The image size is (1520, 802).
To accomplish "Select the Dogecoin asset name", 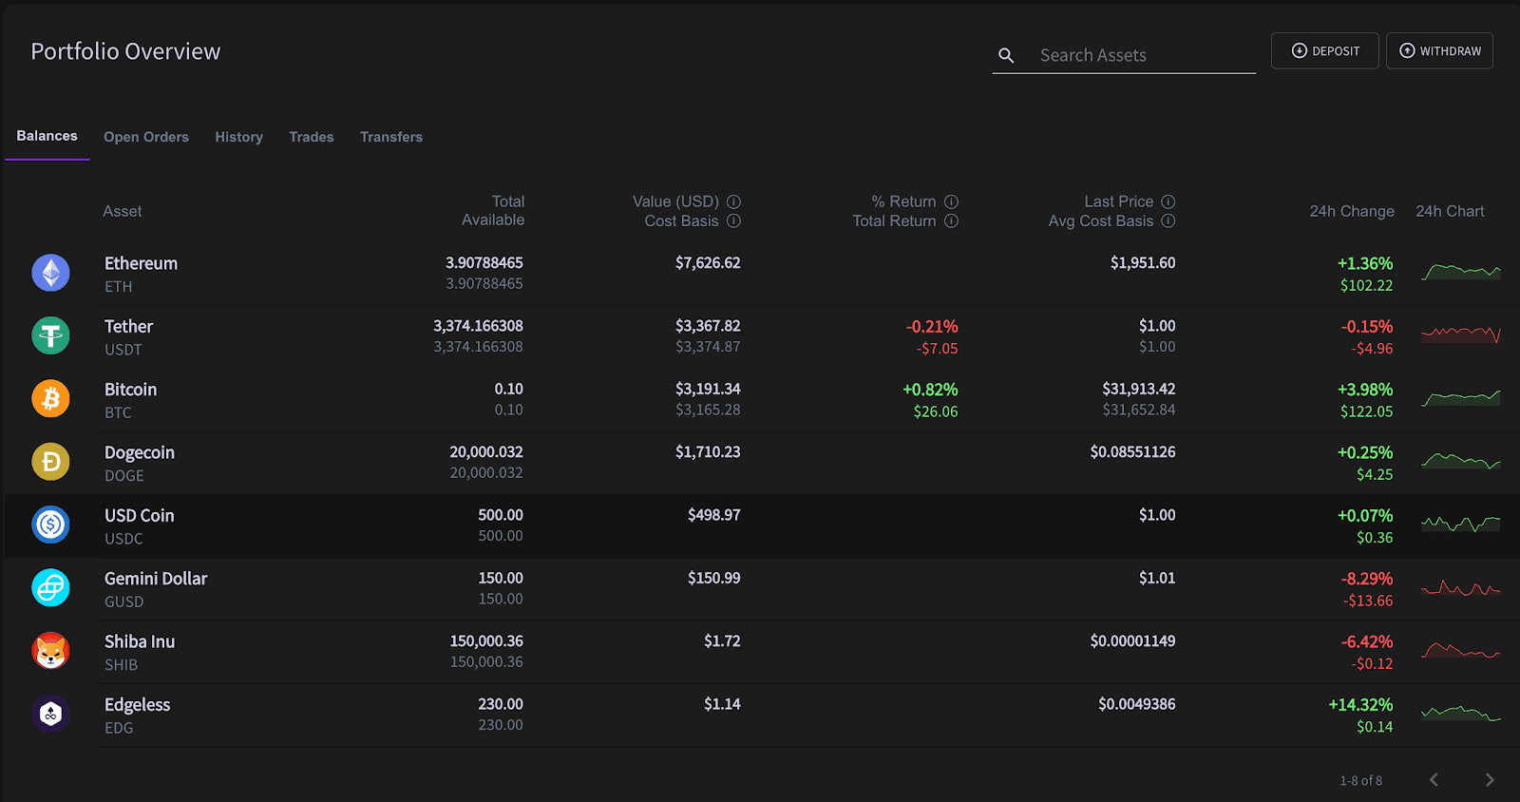I will tap(140, 452).
